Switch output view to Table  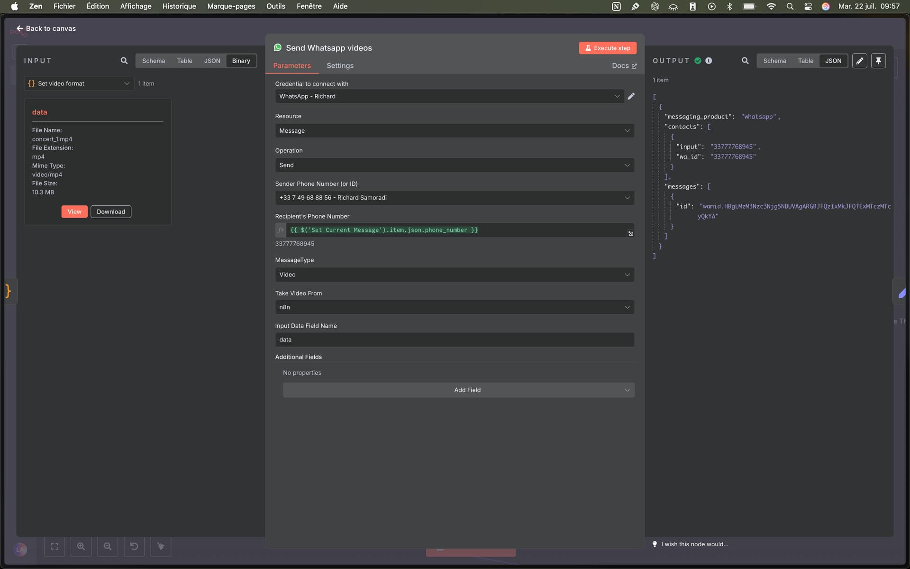pos(805,61)
